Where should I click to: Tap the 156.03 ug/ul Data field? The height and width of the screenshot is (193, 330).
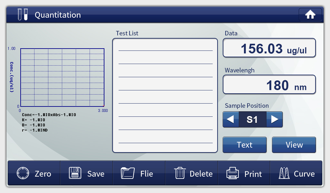coord(269,48)
